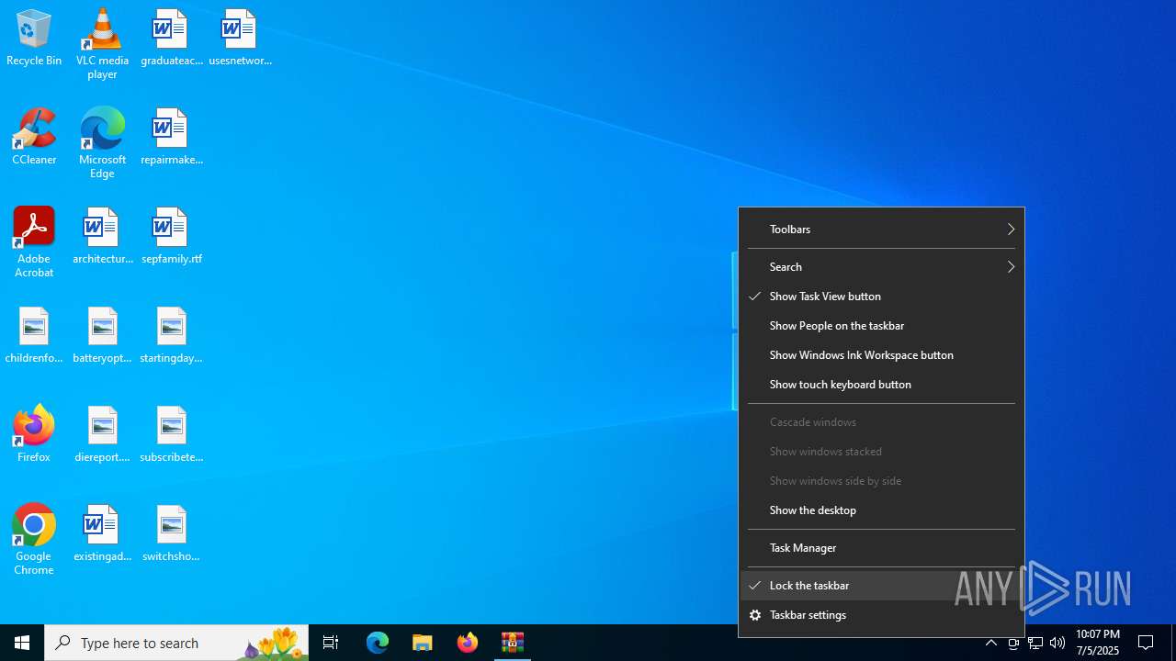This screenshot has height=661, width=1176.
Task: Select Adobe Acrobat desktop shortcut
Action: (x=34, y=242)
